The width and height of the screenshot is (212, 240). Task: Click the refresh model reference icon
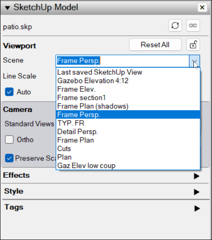tap(175, 25)
